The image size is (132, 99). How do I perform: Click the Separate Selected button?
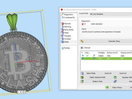pyautogui.click(x=123, y=77)
